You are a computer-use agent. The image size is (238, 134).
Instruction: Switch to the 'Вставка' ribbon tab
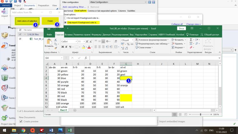point(68,35)
